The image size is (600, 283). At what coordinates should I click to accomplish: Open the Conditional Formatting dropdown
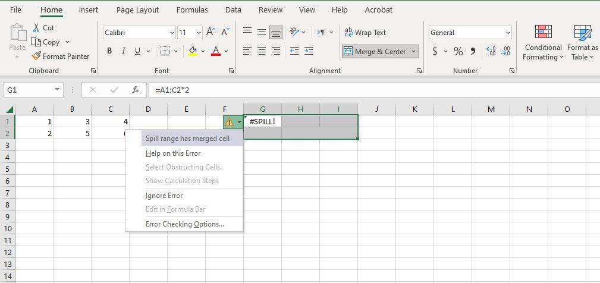(543, 42)
